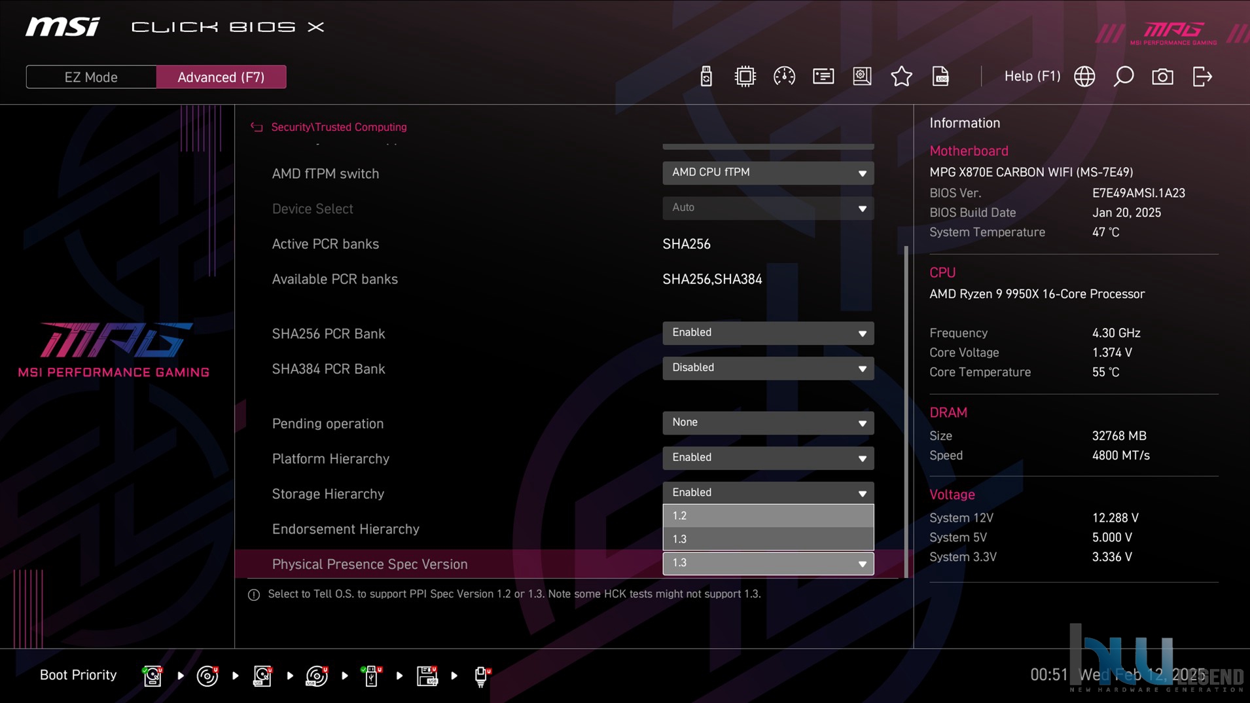
Task: Choose option 1.3 in the open list
Action: click(x=768, y=539)
